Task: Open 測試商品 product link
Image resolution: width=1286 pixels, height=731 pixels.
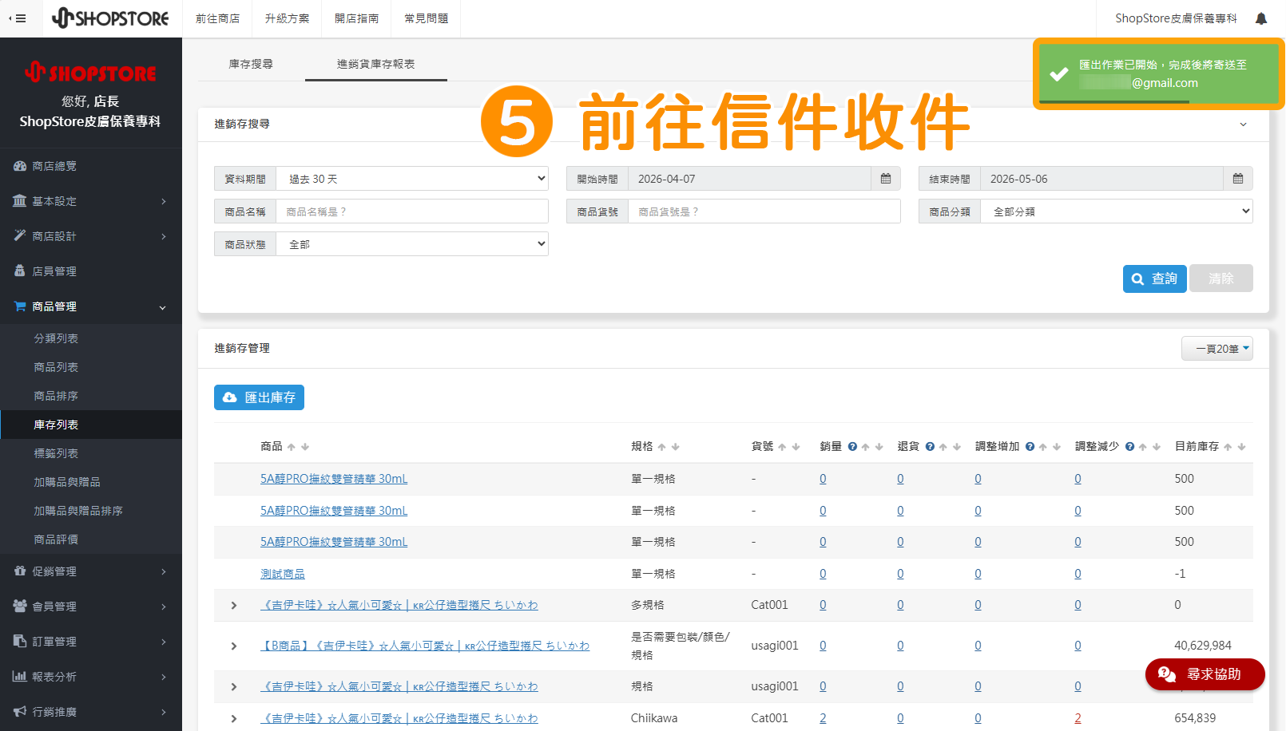Action: pos(283,574)
